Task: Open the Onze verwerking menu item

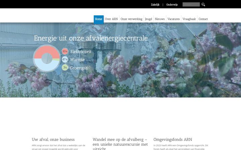Action: 132,19
